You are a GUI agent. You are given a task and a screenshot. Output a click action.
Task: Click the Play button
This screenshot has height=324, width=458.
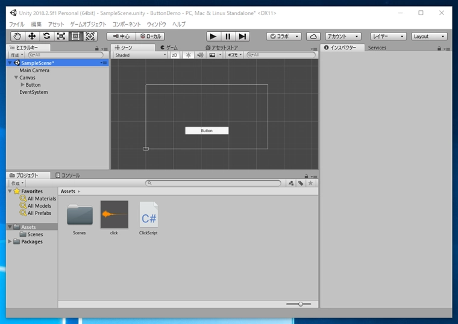213,36
